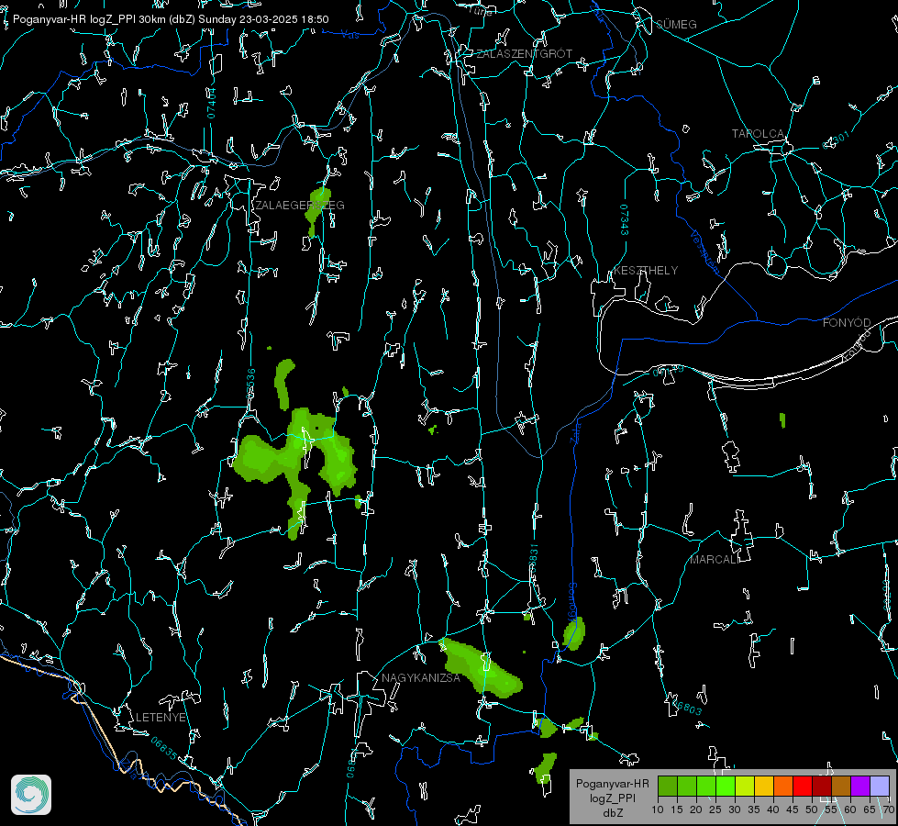Click the Zala river label
The height and width of the screenshot is (826, 898).
coord(575,431)
